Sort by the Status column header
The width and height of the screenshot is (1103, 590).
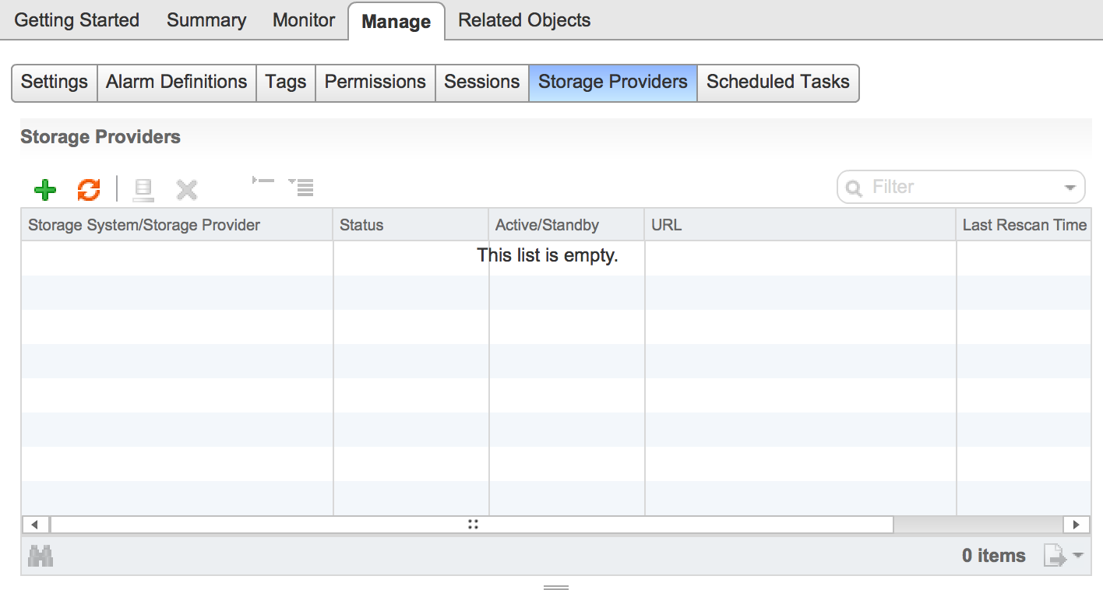point(411,225)
